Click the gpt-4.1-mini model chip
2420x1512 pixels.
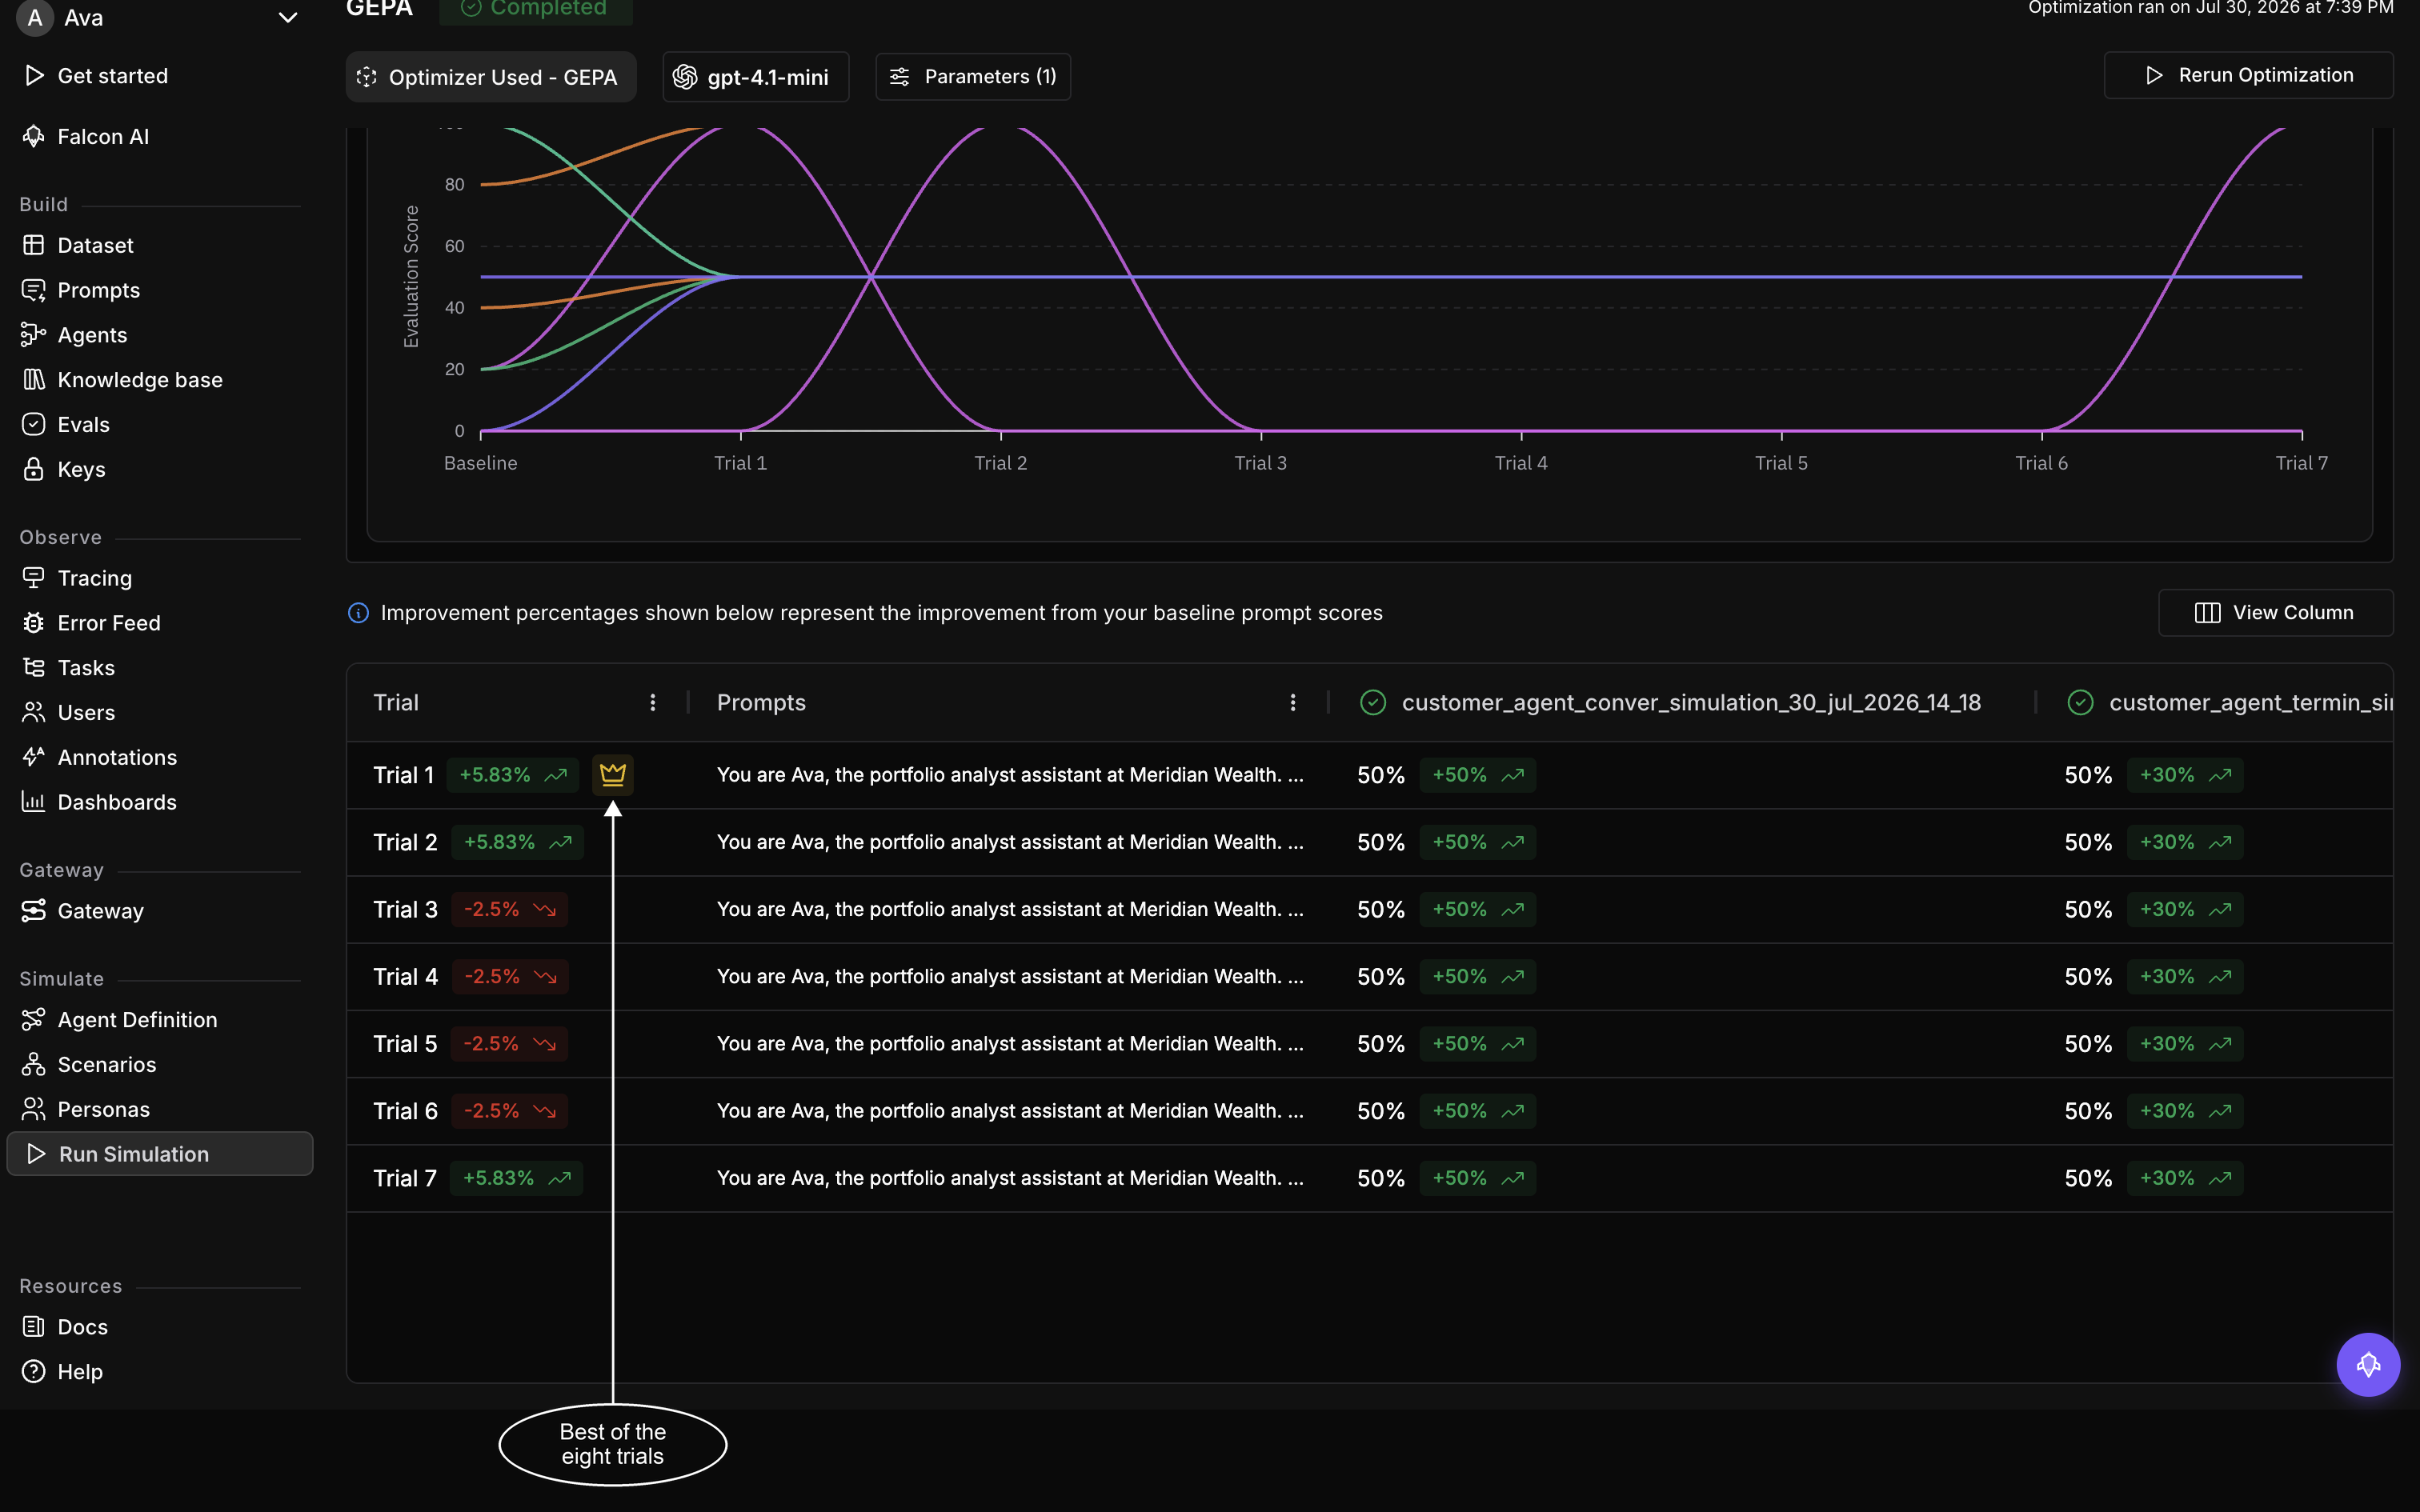(x=756, y=77)
